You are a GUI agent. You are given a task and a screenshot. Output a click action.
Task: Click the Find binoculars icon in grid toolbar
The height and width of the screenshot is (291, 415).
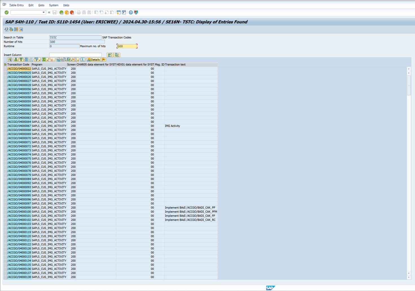26,59
